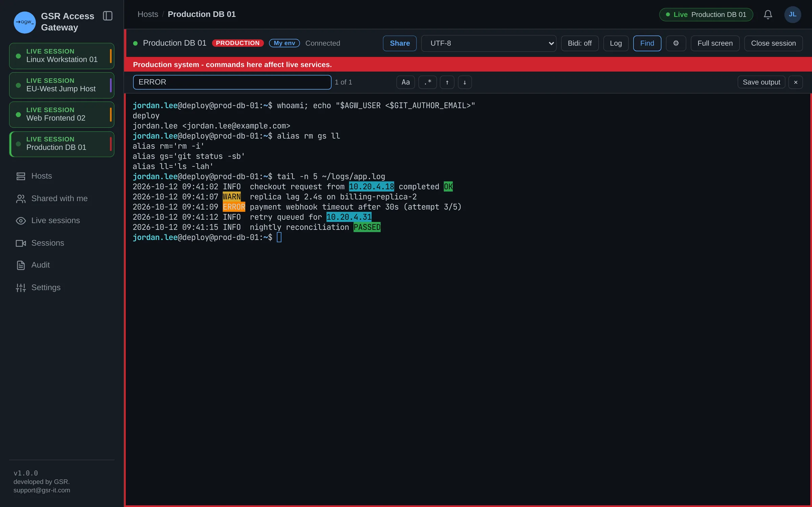Jump to previous search match arrow
This screenshot has height=507, width=812.
pyautogui.click(x=447, y=82)
